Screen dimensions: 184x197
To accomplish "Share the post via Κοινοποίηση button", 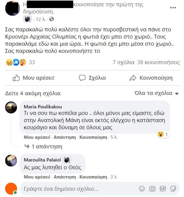I will (151, 78).
